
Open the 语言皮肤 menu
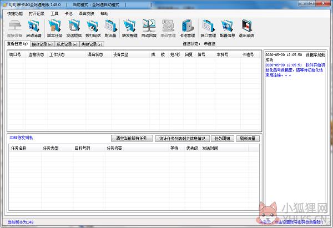point(86,13)
